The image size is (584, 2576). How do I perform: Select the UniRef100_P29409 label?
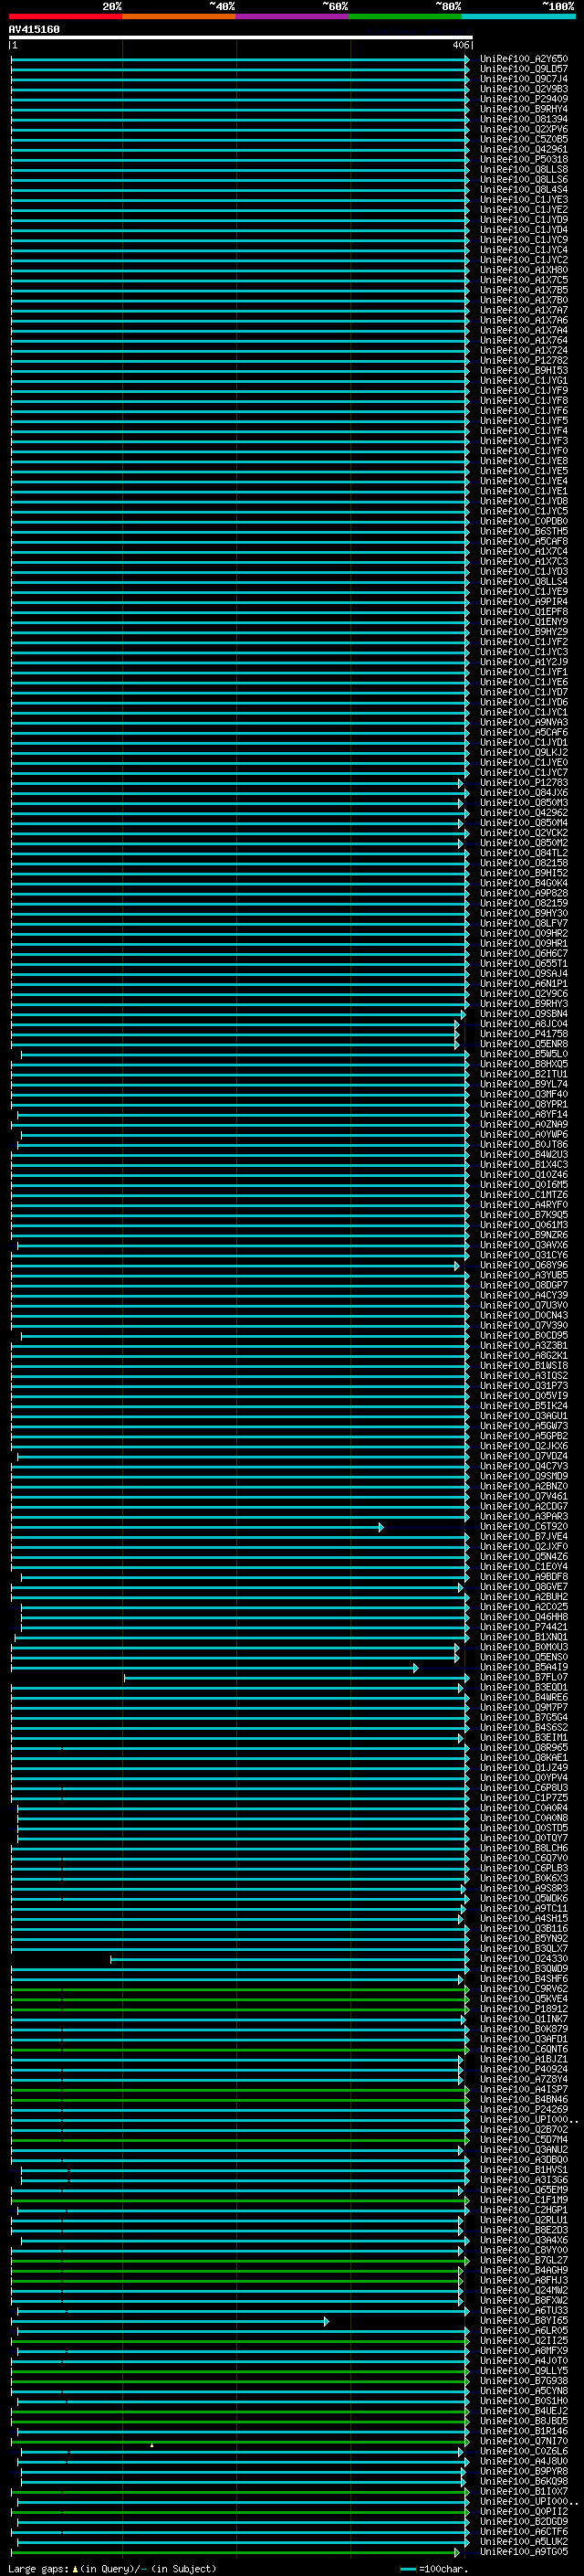(524, 99)
